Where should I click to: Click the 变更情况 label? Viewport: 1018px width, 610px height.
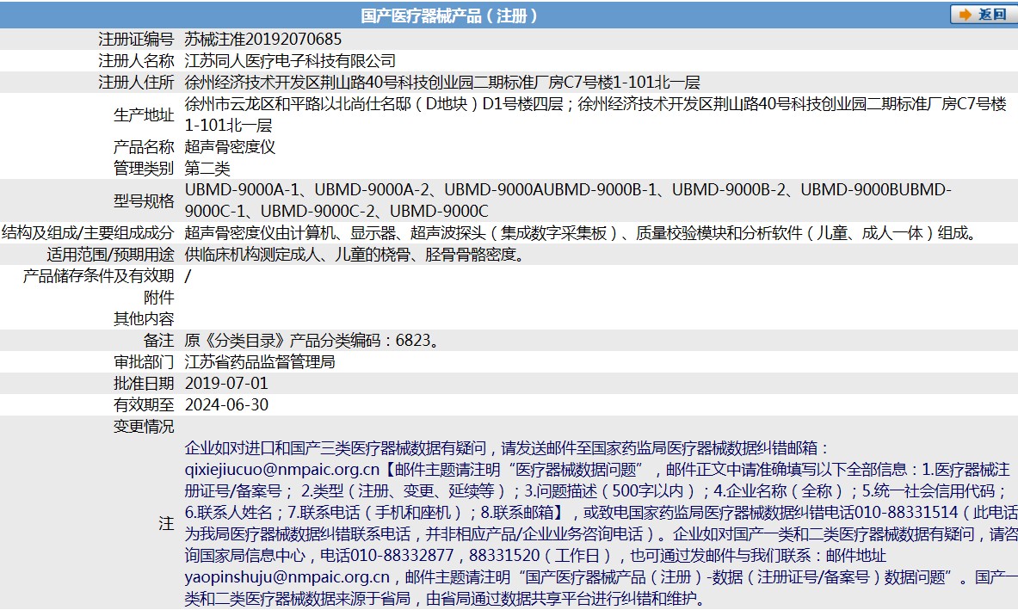click(144, 427)
